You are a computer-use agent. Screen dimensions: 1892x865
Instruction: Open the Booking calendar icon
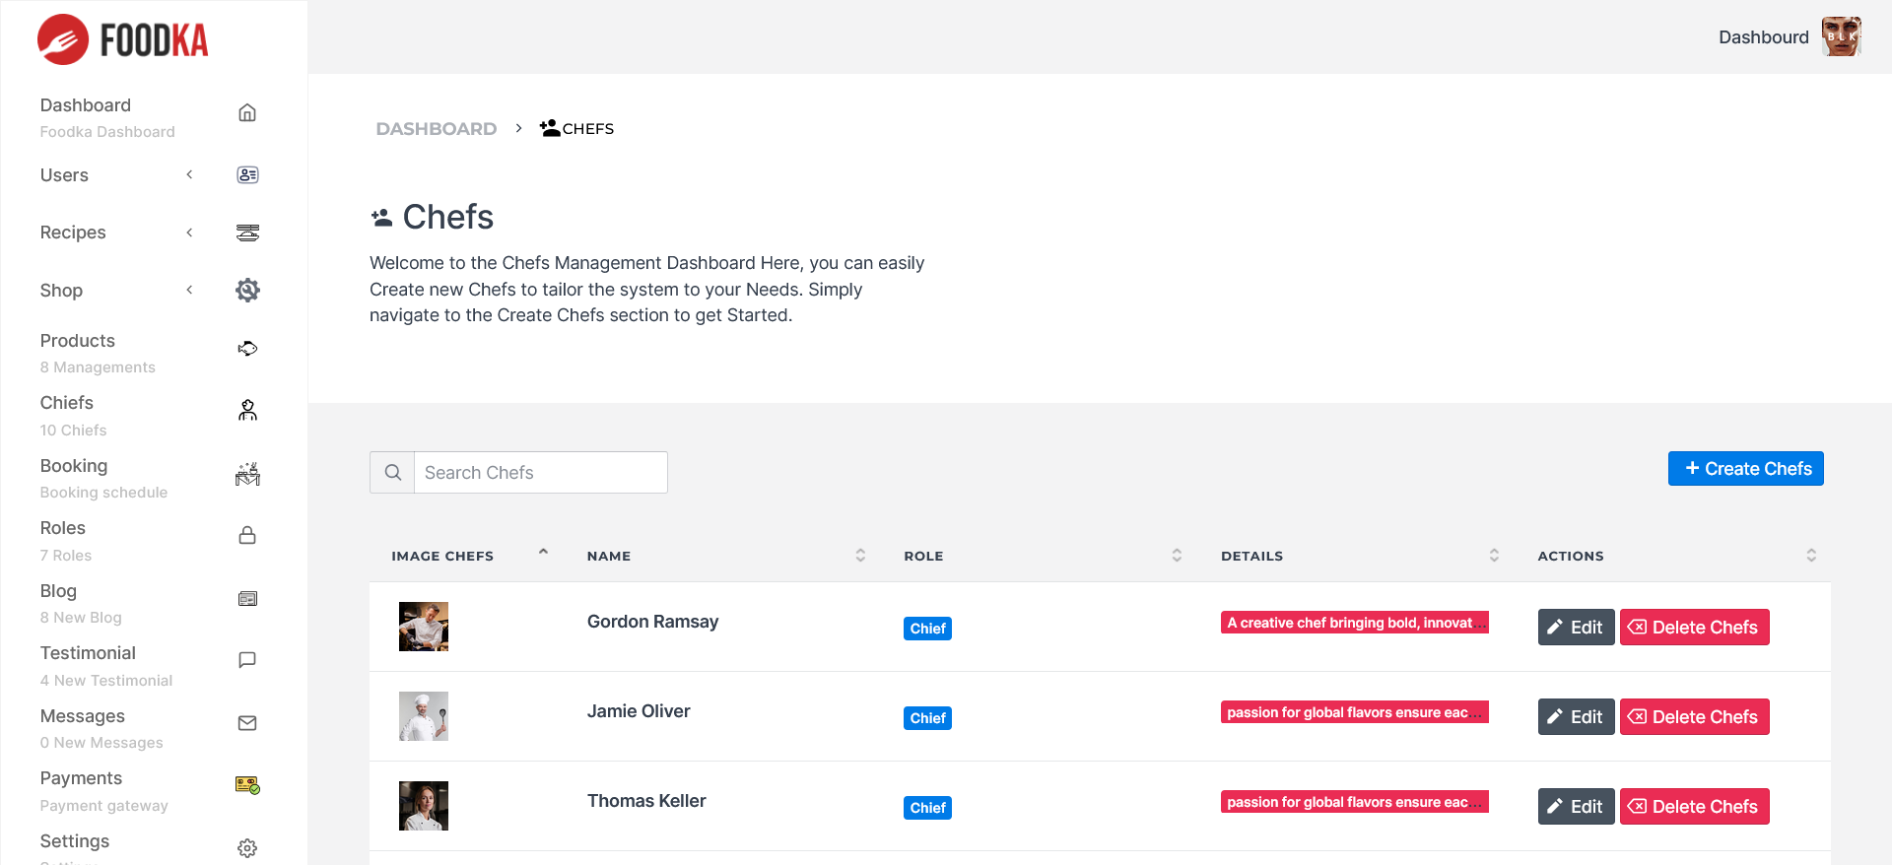pos(247,475)
